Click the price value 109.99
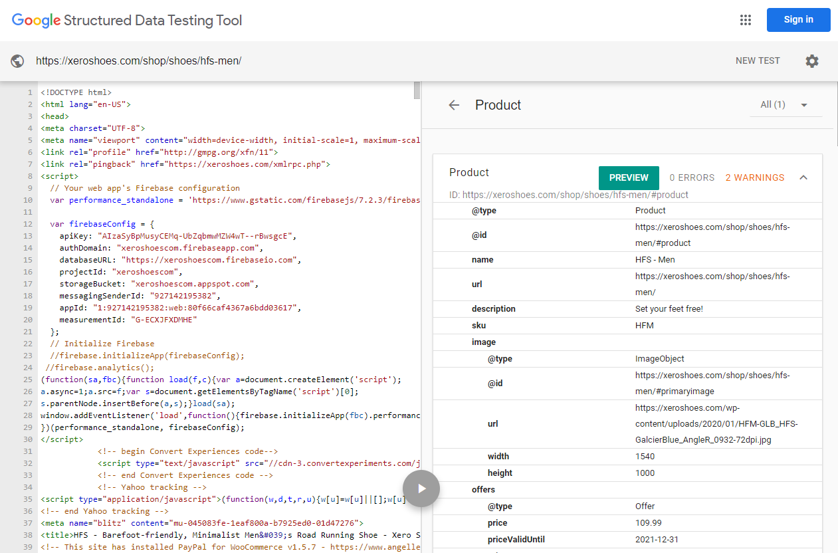Screen dimensions: 838x553 coord(648,523)
